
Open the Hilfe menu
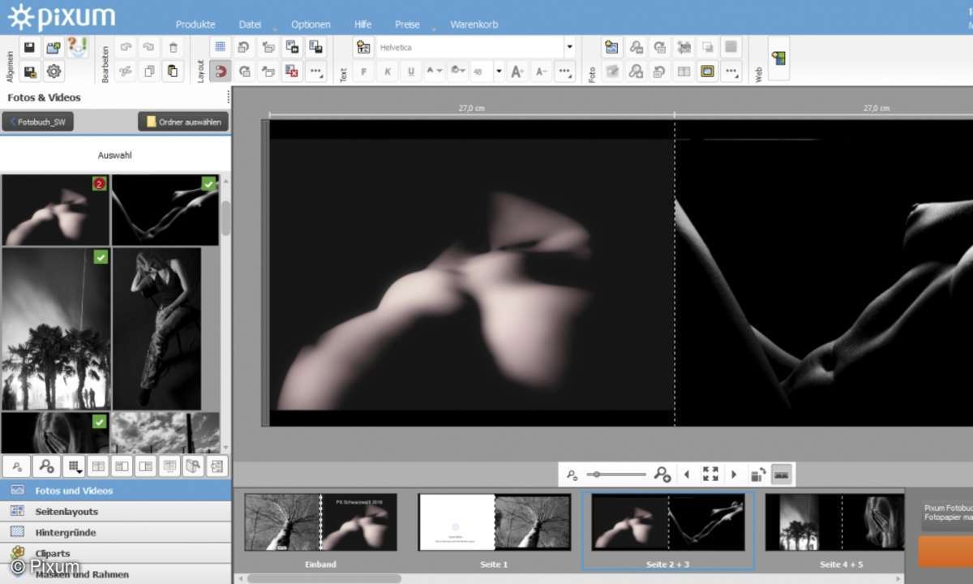point(362,24)
